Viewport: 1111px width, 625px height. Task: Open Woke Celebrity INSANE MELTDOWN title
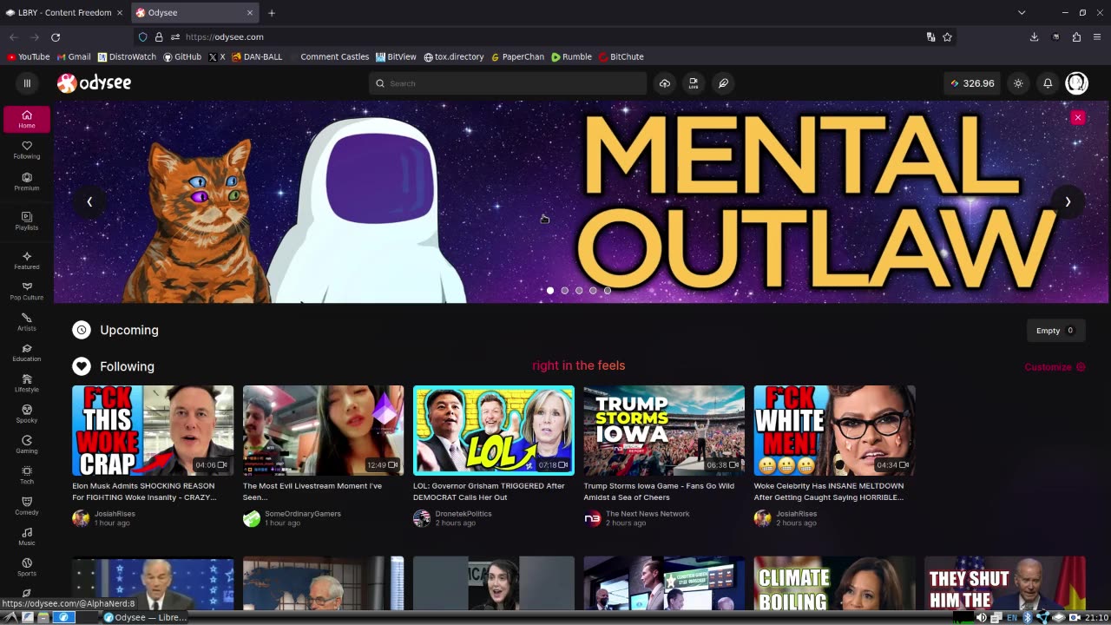tap(829, 491)
